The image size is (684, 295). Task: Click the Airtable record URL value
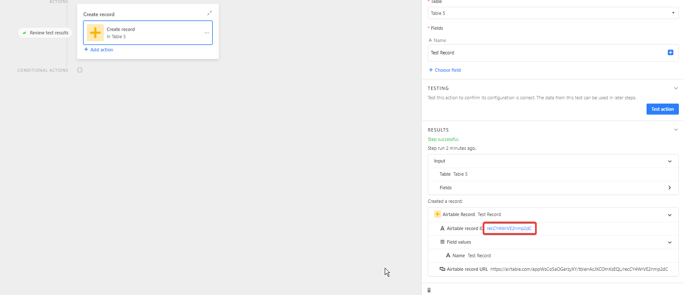[x=579, y=269]
